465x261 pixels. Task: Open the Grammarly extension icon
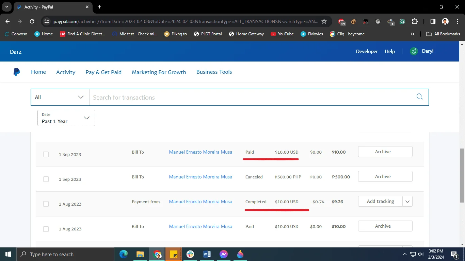tap(402, 21)
